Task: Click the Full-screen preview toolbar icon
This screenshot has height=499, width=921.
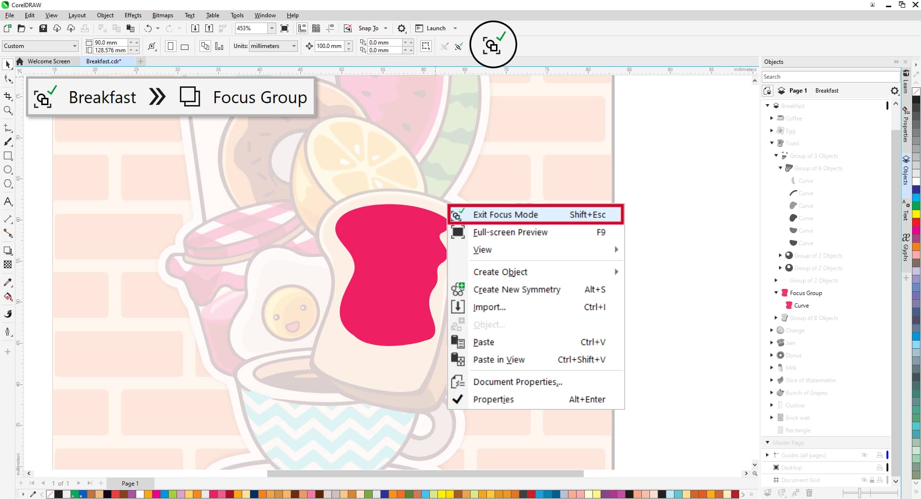Action: click(284, 28)
